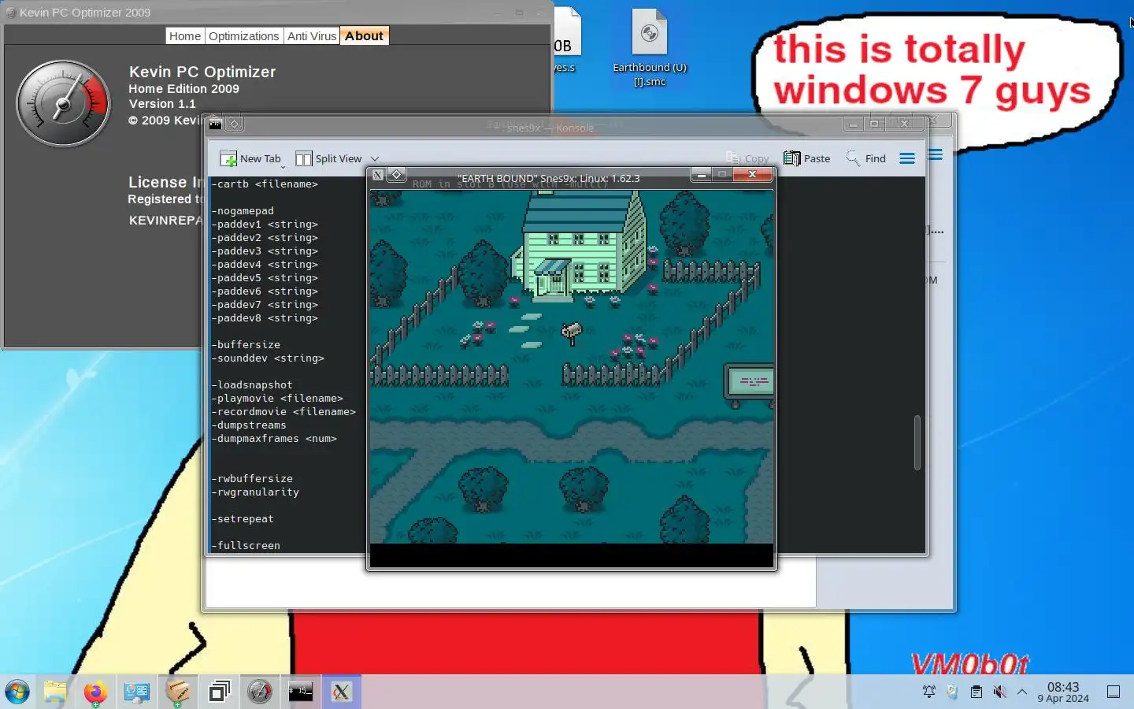Click the Konsole vertical scrollbar handle
This screenshot has height=709, width=1134.
pos(917,443)
